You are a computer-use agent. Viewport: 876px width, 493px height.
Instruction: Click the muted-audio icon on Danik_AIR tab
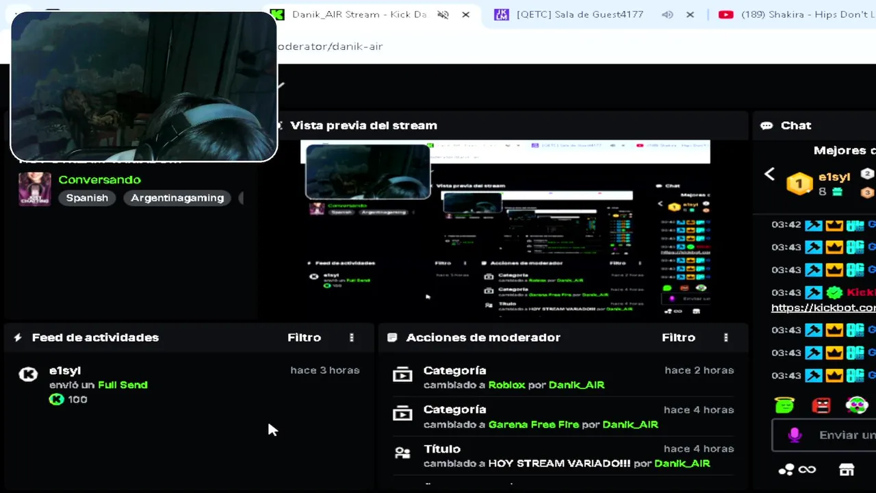443,14
